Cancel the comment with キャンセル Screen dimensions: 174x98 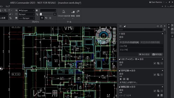point(144,54)
